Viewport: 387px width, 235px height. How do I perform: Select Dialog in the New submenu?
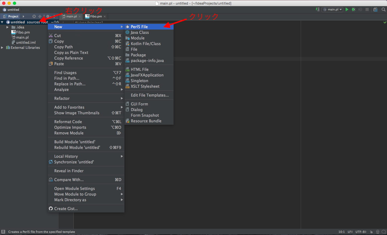point(149,110)
